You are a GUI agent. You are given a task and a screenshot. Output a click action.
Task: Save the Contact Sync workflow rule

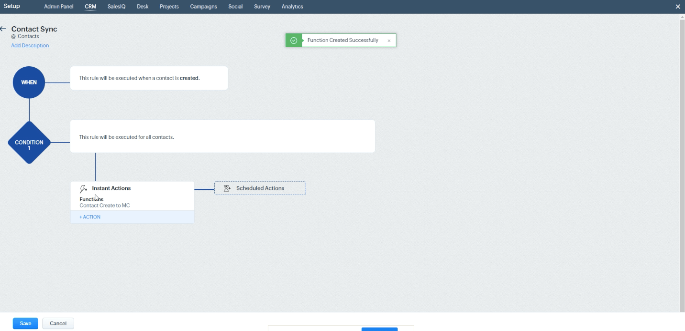pos(25,323)
